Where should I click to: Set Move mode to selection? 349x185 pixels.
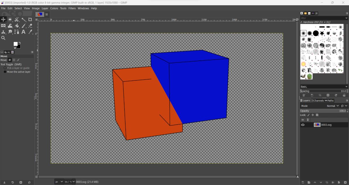(x=14, y=60)
